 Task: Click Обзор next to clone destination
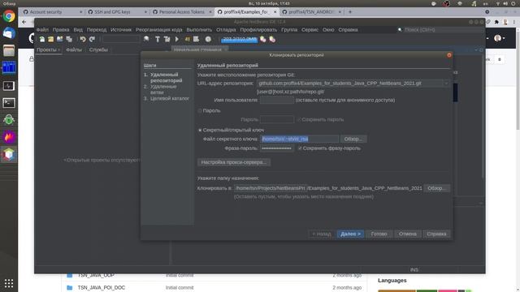point(437,188)
